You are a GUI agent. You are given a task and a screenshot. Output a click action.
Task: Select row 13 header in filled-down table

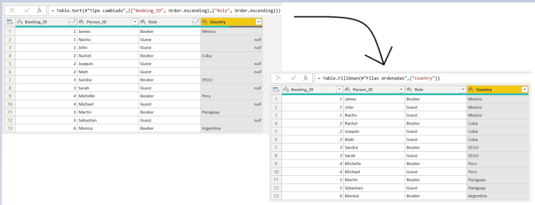(276, 196)
